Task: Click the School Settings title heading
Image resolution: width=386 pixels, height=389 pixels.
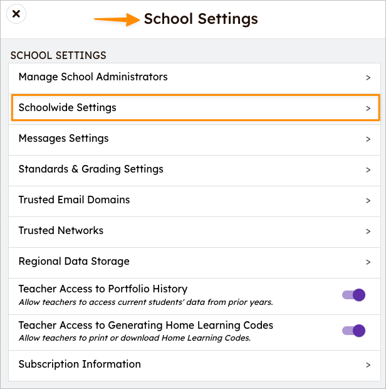Action: point(201,19)
